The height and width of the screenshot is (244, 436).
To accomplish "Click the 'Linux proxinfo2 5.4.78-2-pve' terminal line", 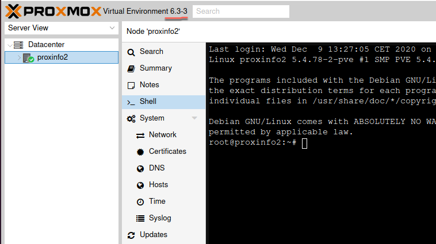I will (x=322, y=60).
